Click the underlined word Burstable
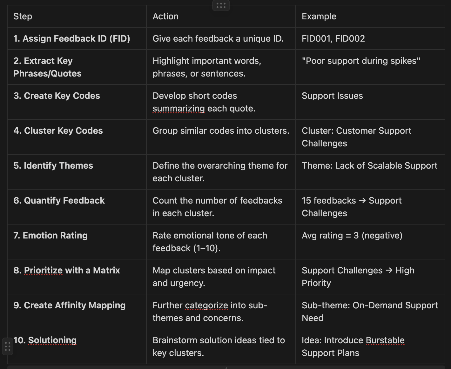 pos(385,340)
